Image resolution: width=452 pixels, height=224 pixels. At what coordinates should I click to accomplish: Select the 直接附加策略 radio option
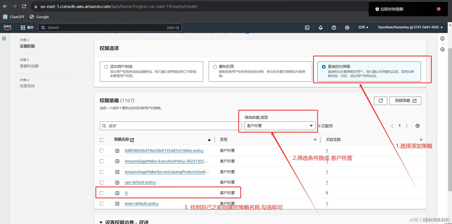click(324, 67)
